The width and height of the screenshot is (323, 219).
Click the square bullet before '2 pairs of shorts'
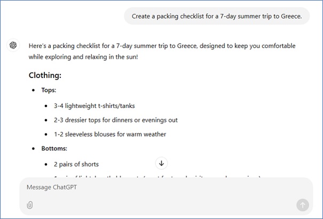[47, 164]
